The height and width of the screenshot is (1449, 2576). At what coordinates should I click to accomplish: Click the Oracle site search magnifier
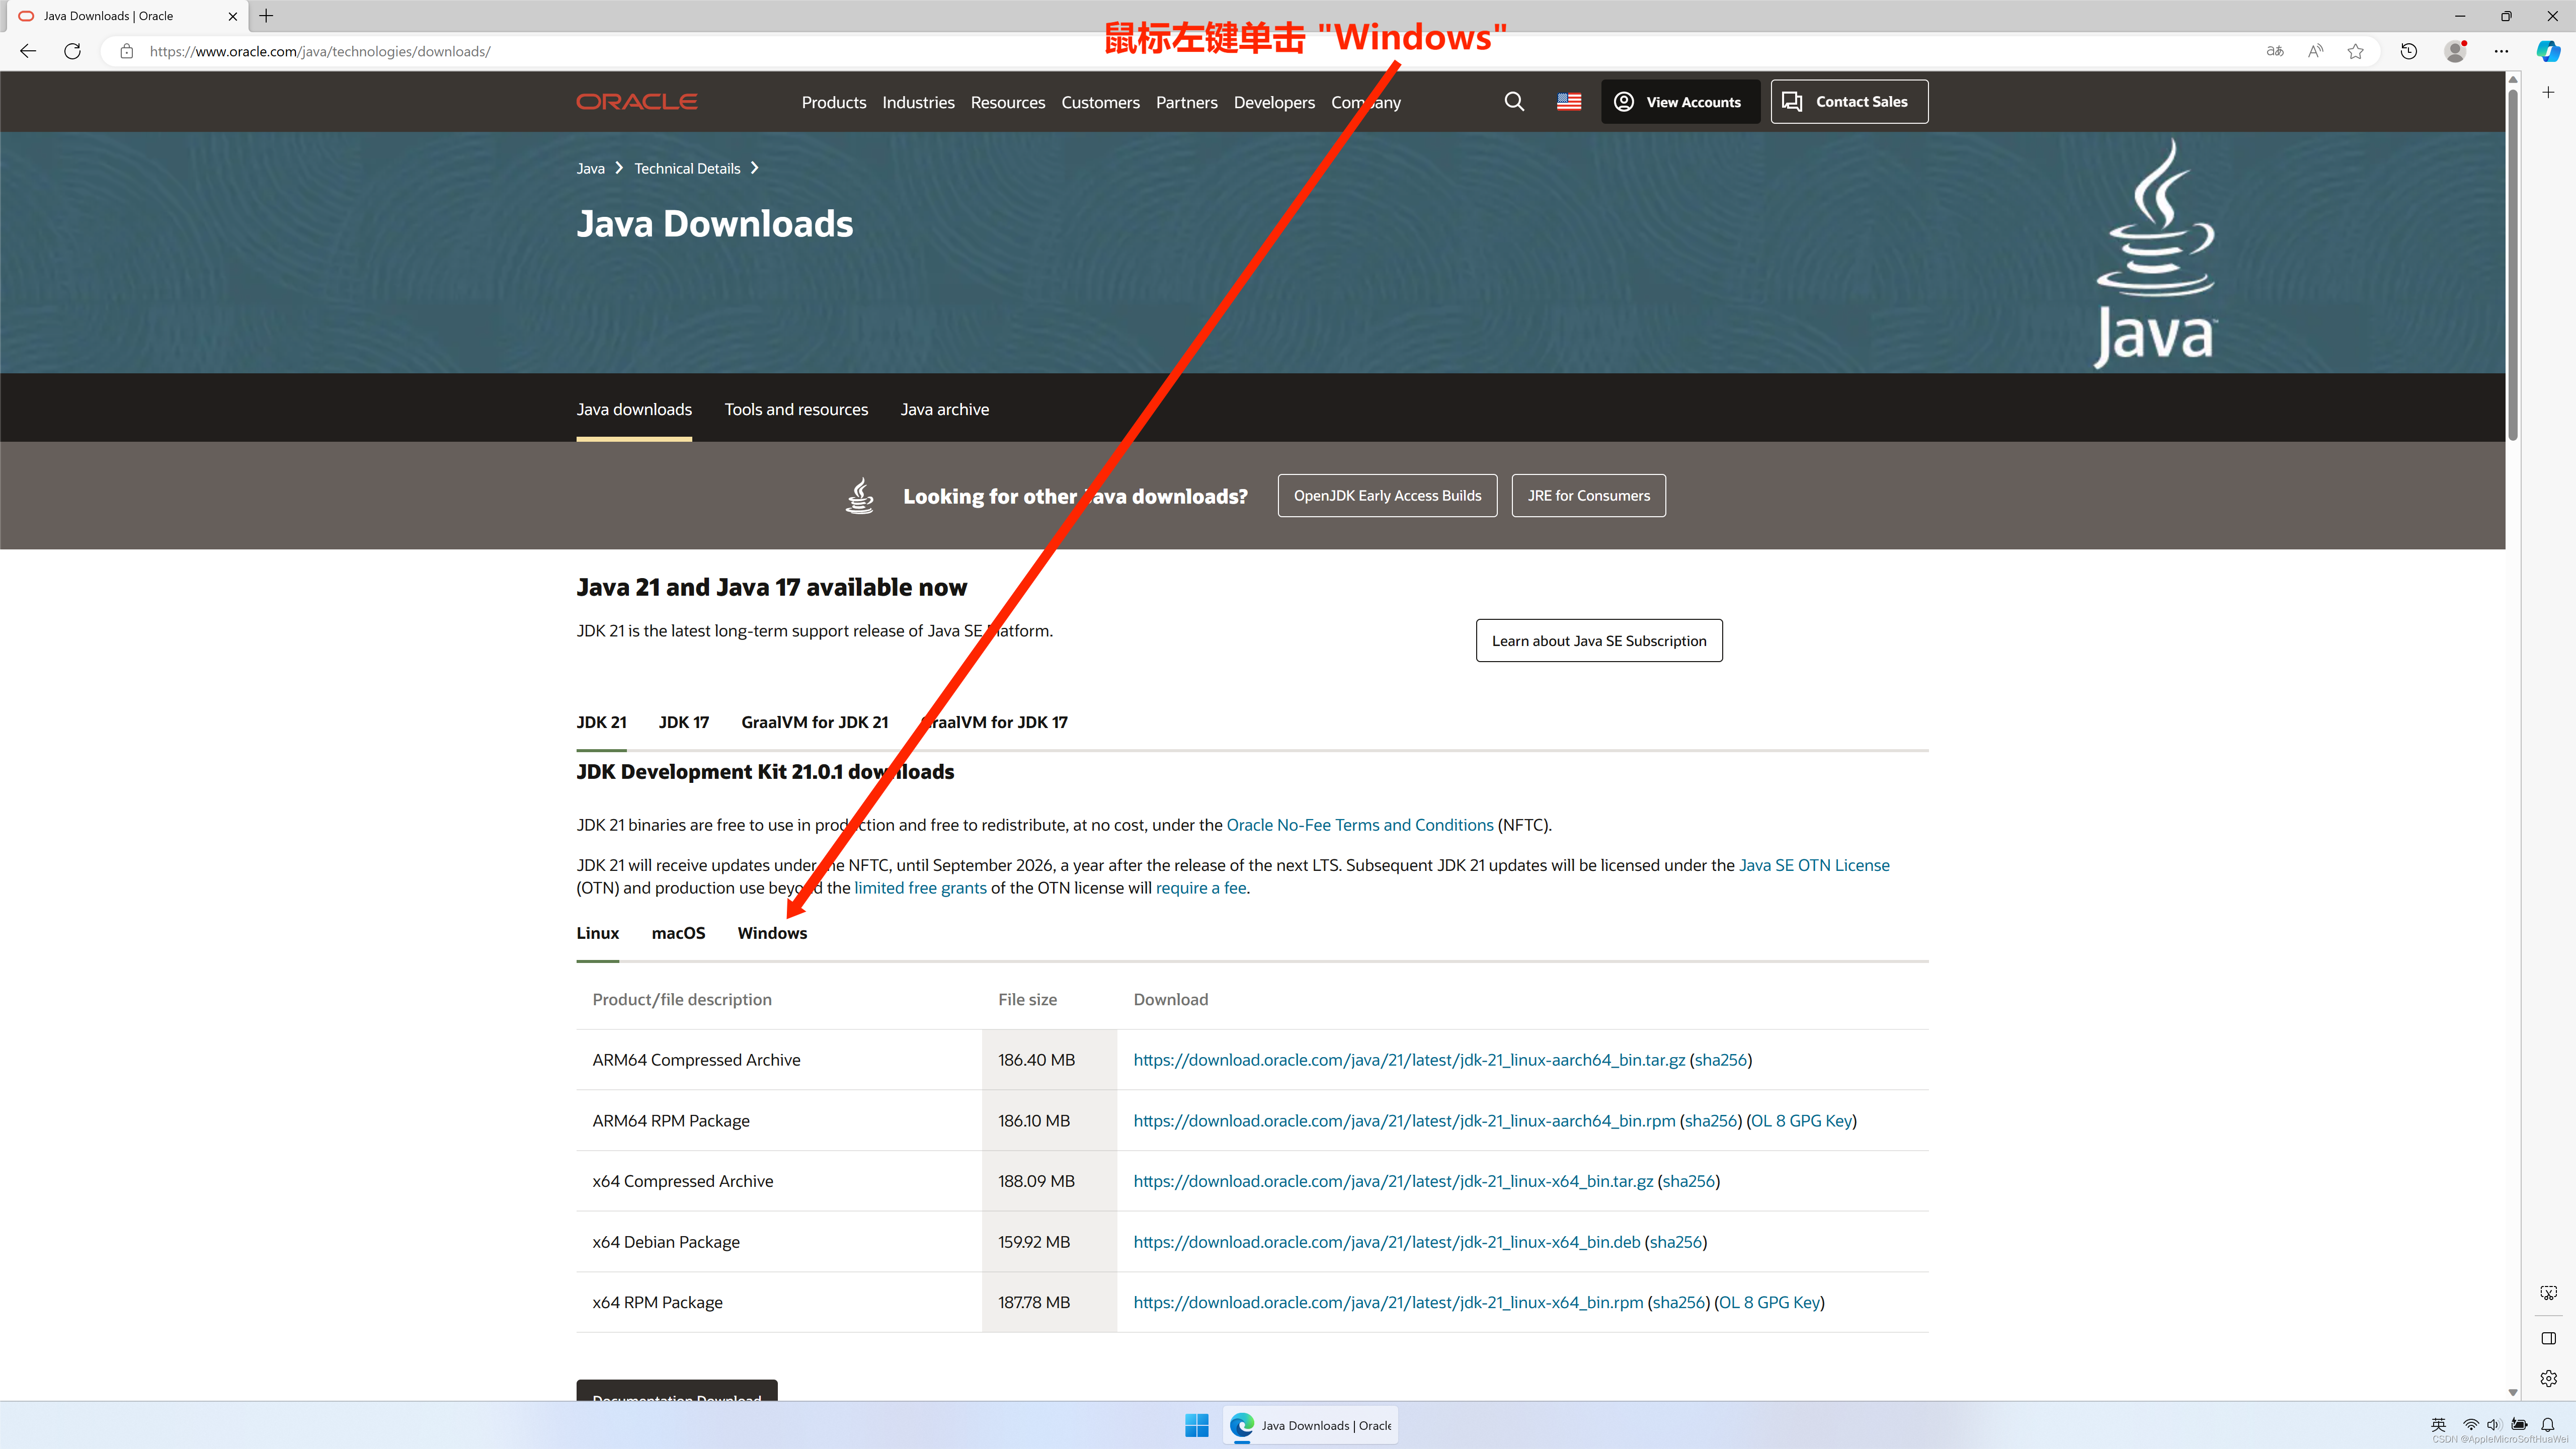point(1514,101)
